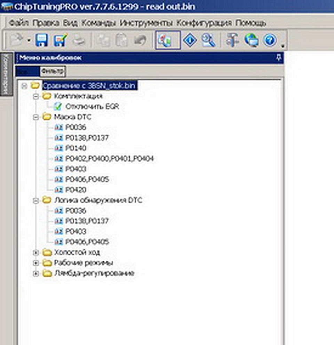Open the Вид menu
The height and width of the screenshot is (345, 334).
[x=70, y=23]
